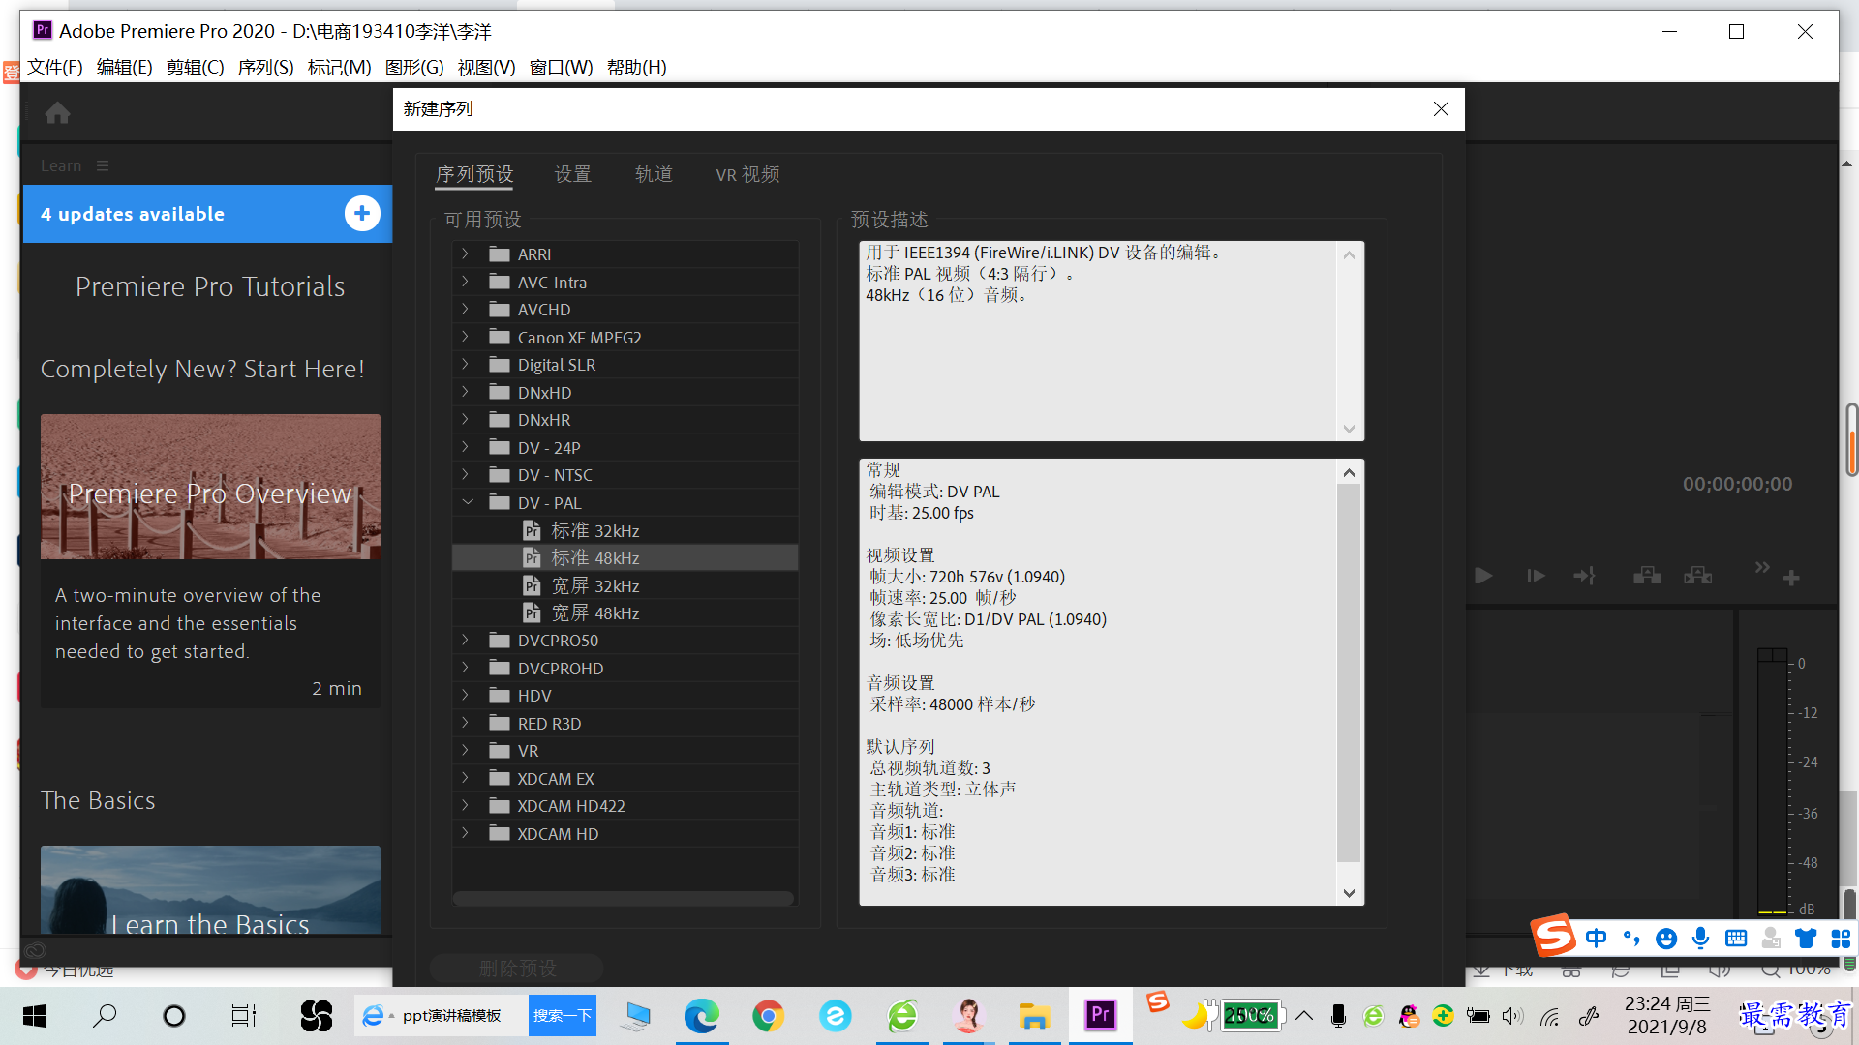Switch to the 轨道 tab
The image size is (1859, 1045).
pos(654,174)
